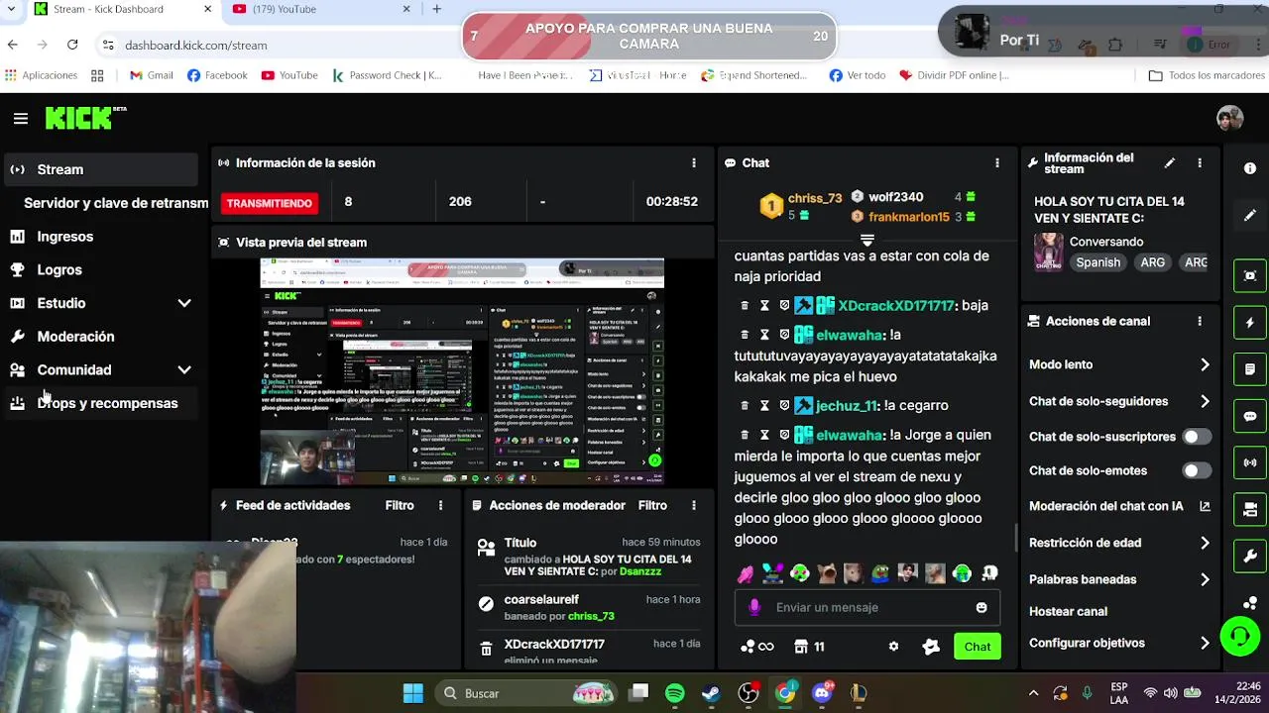Click the Spanish language tag
The image size is (1269, 713).
[1098, 262]
